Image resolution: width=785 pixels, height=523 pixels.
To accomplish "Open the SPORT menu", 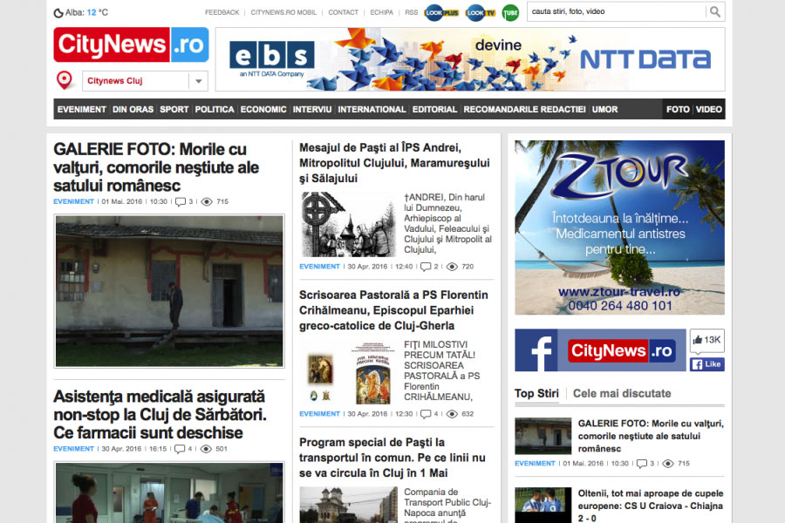I will click(174, 109).
